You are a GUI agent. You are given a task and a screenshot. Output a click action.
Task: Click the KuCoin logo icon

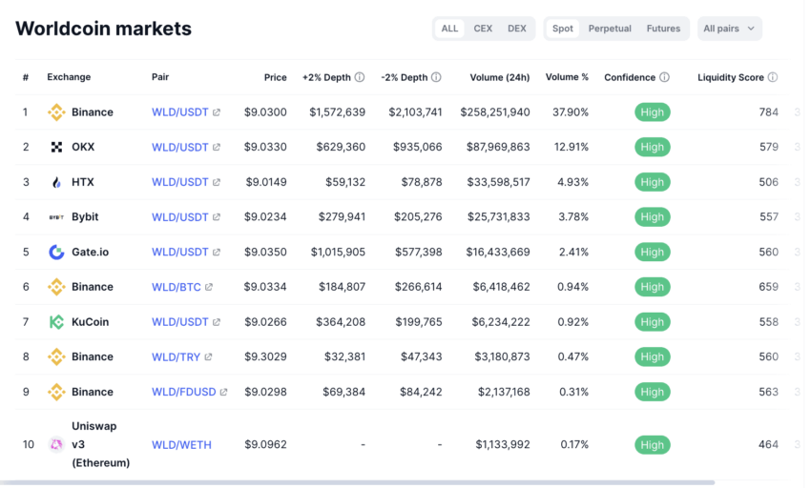click(x=56, y=322)
